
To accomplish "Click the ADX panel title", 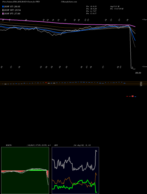I will click(x=56, y=145).
